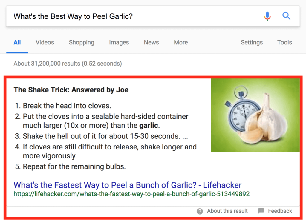Expand the Tools options
Screen dimensions: 306x222
[284, 42]
